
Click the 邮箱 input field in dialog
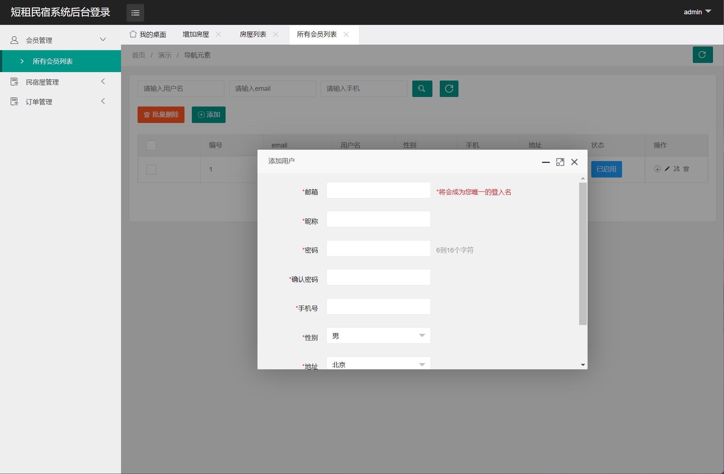pyautogui.click(x=378, y=190)
